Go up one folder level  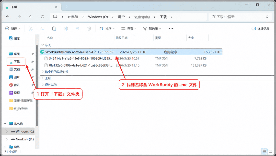pyautogui.click(x=31, y=17)
